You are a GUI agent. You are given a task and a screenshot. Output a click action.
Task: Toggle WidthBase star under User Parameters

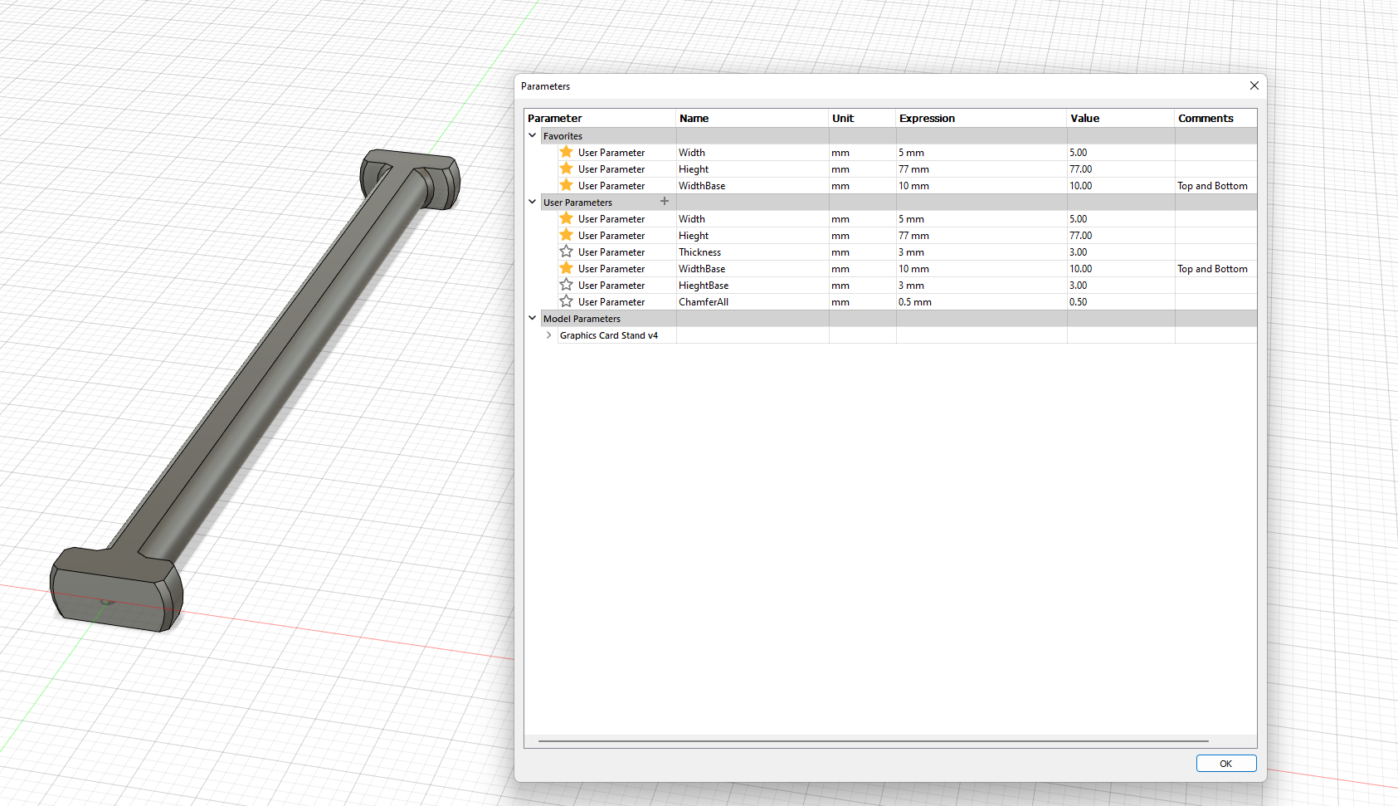click(x=567, y=268)
